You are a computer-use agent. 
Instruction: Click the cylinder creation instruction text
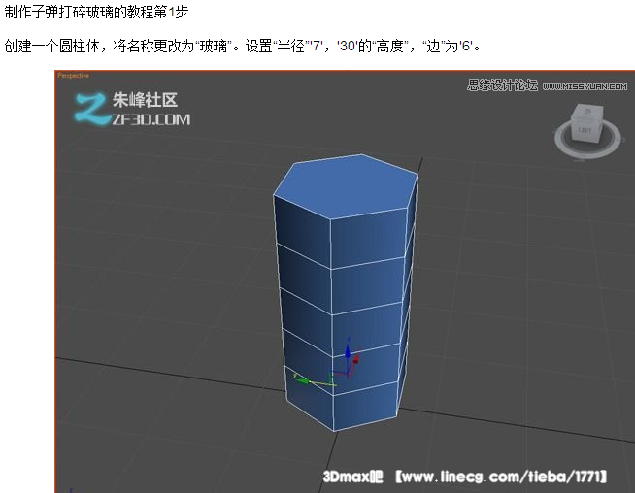tap(241, 47)
